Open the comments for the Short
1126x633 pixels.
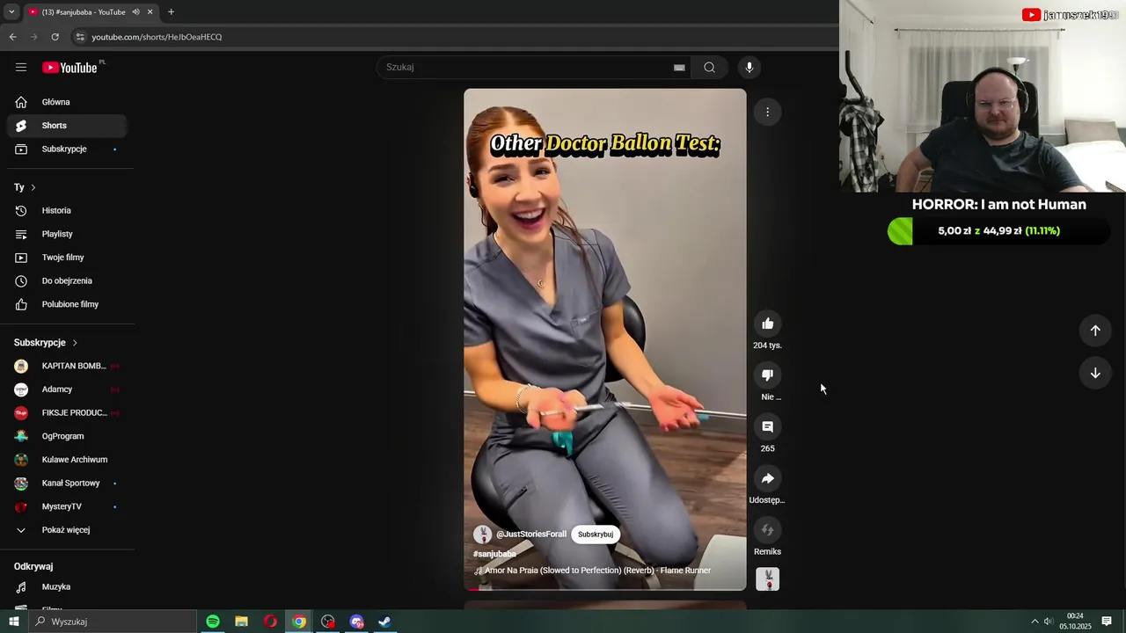(x=767, y=426)
